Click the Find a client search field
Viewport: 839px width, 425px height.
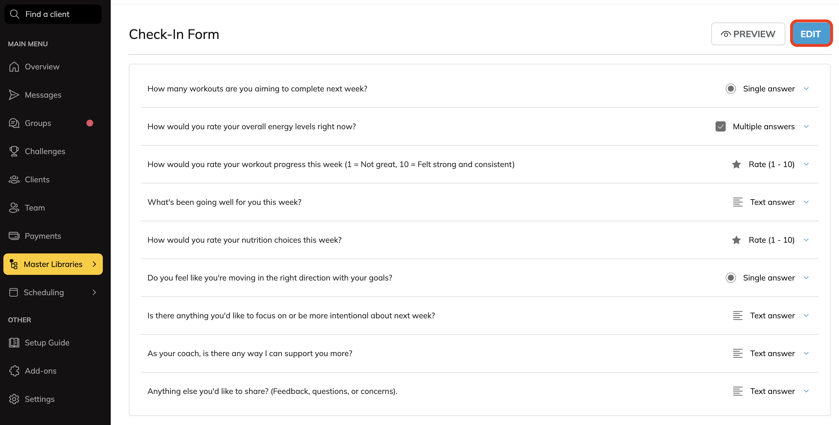coord(53,14)
